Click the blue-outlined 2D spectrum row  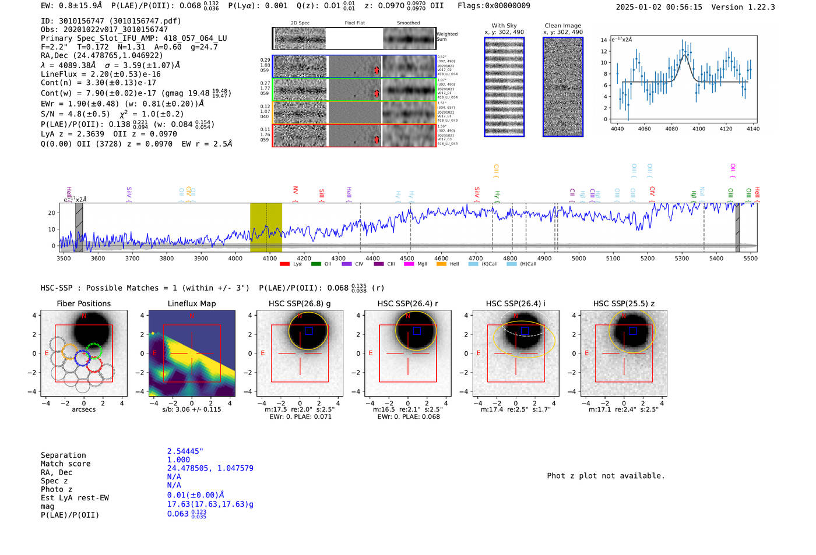point(354,66)
